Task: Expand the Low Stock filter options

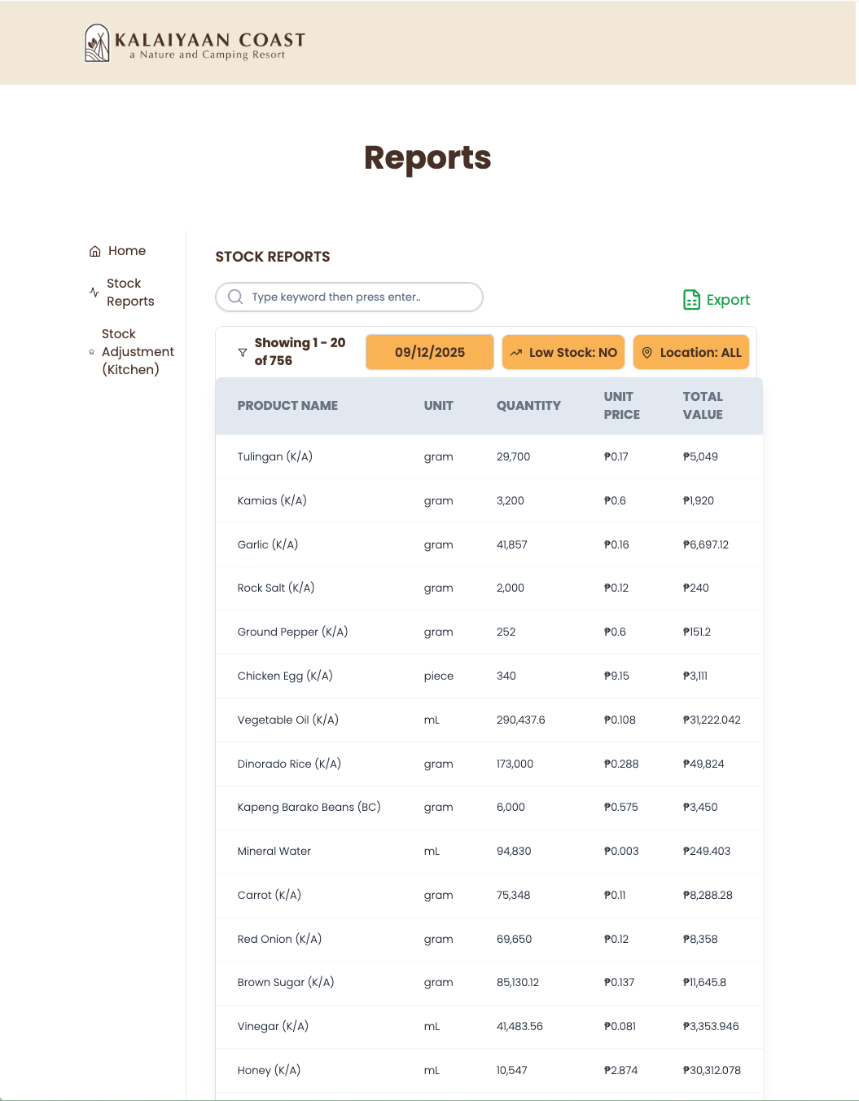Action: pyautogui.click(x=563, y=352)
